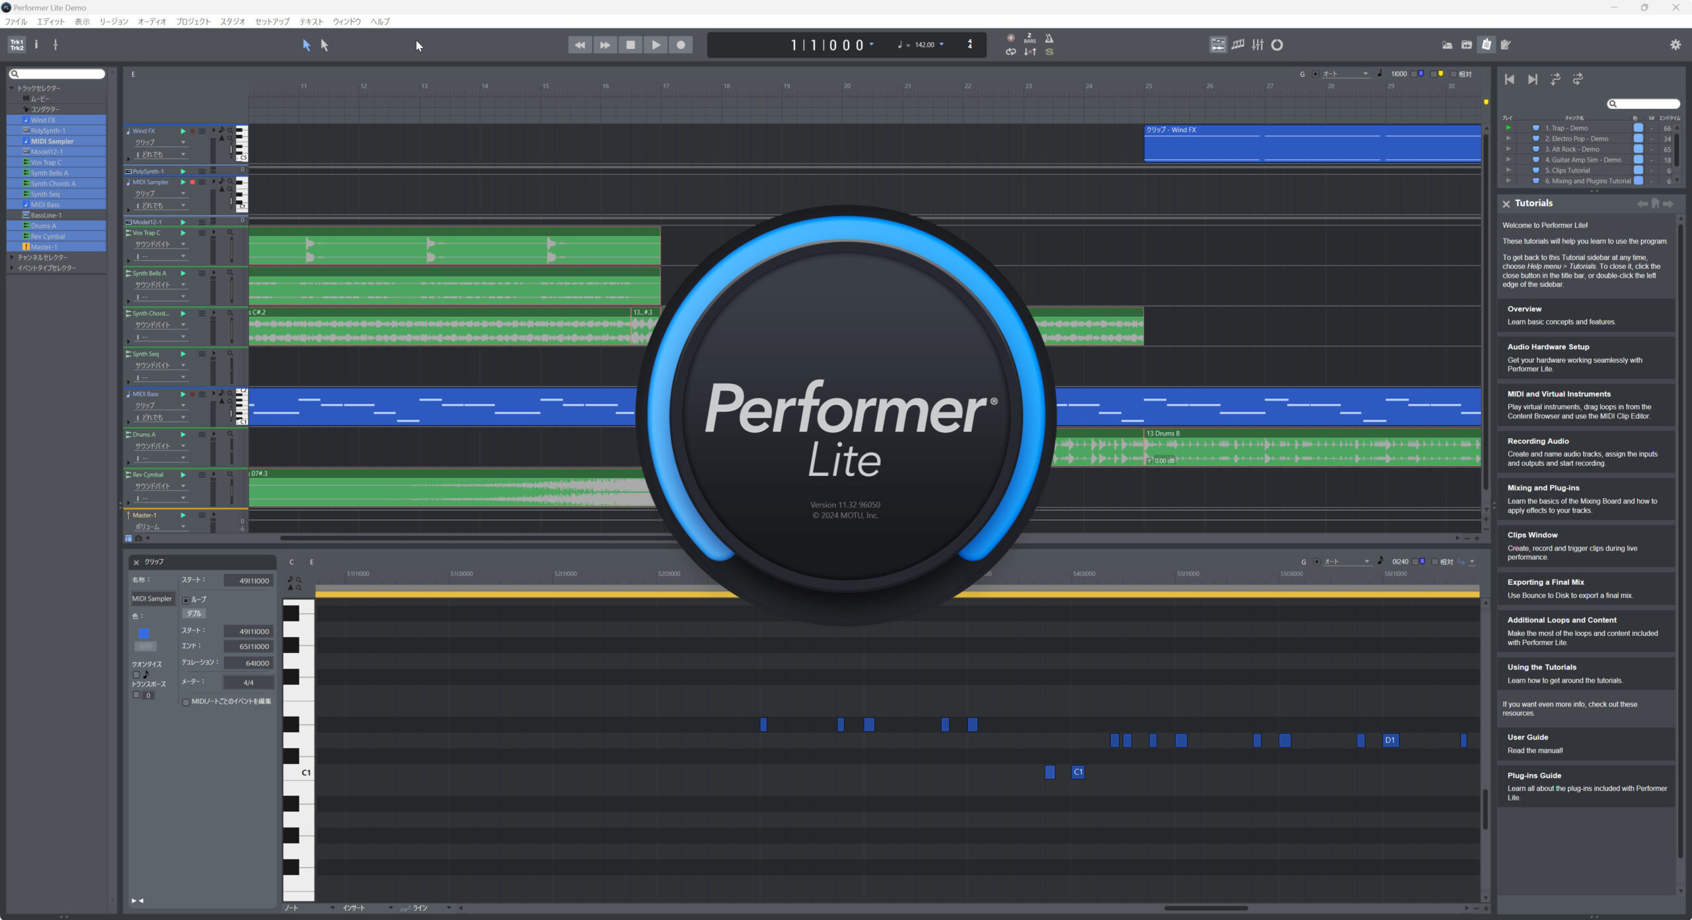Screen dimensions: 1692x920
Task: Open the Sequence editor notes icon
Action: [x=1238, y=45]
